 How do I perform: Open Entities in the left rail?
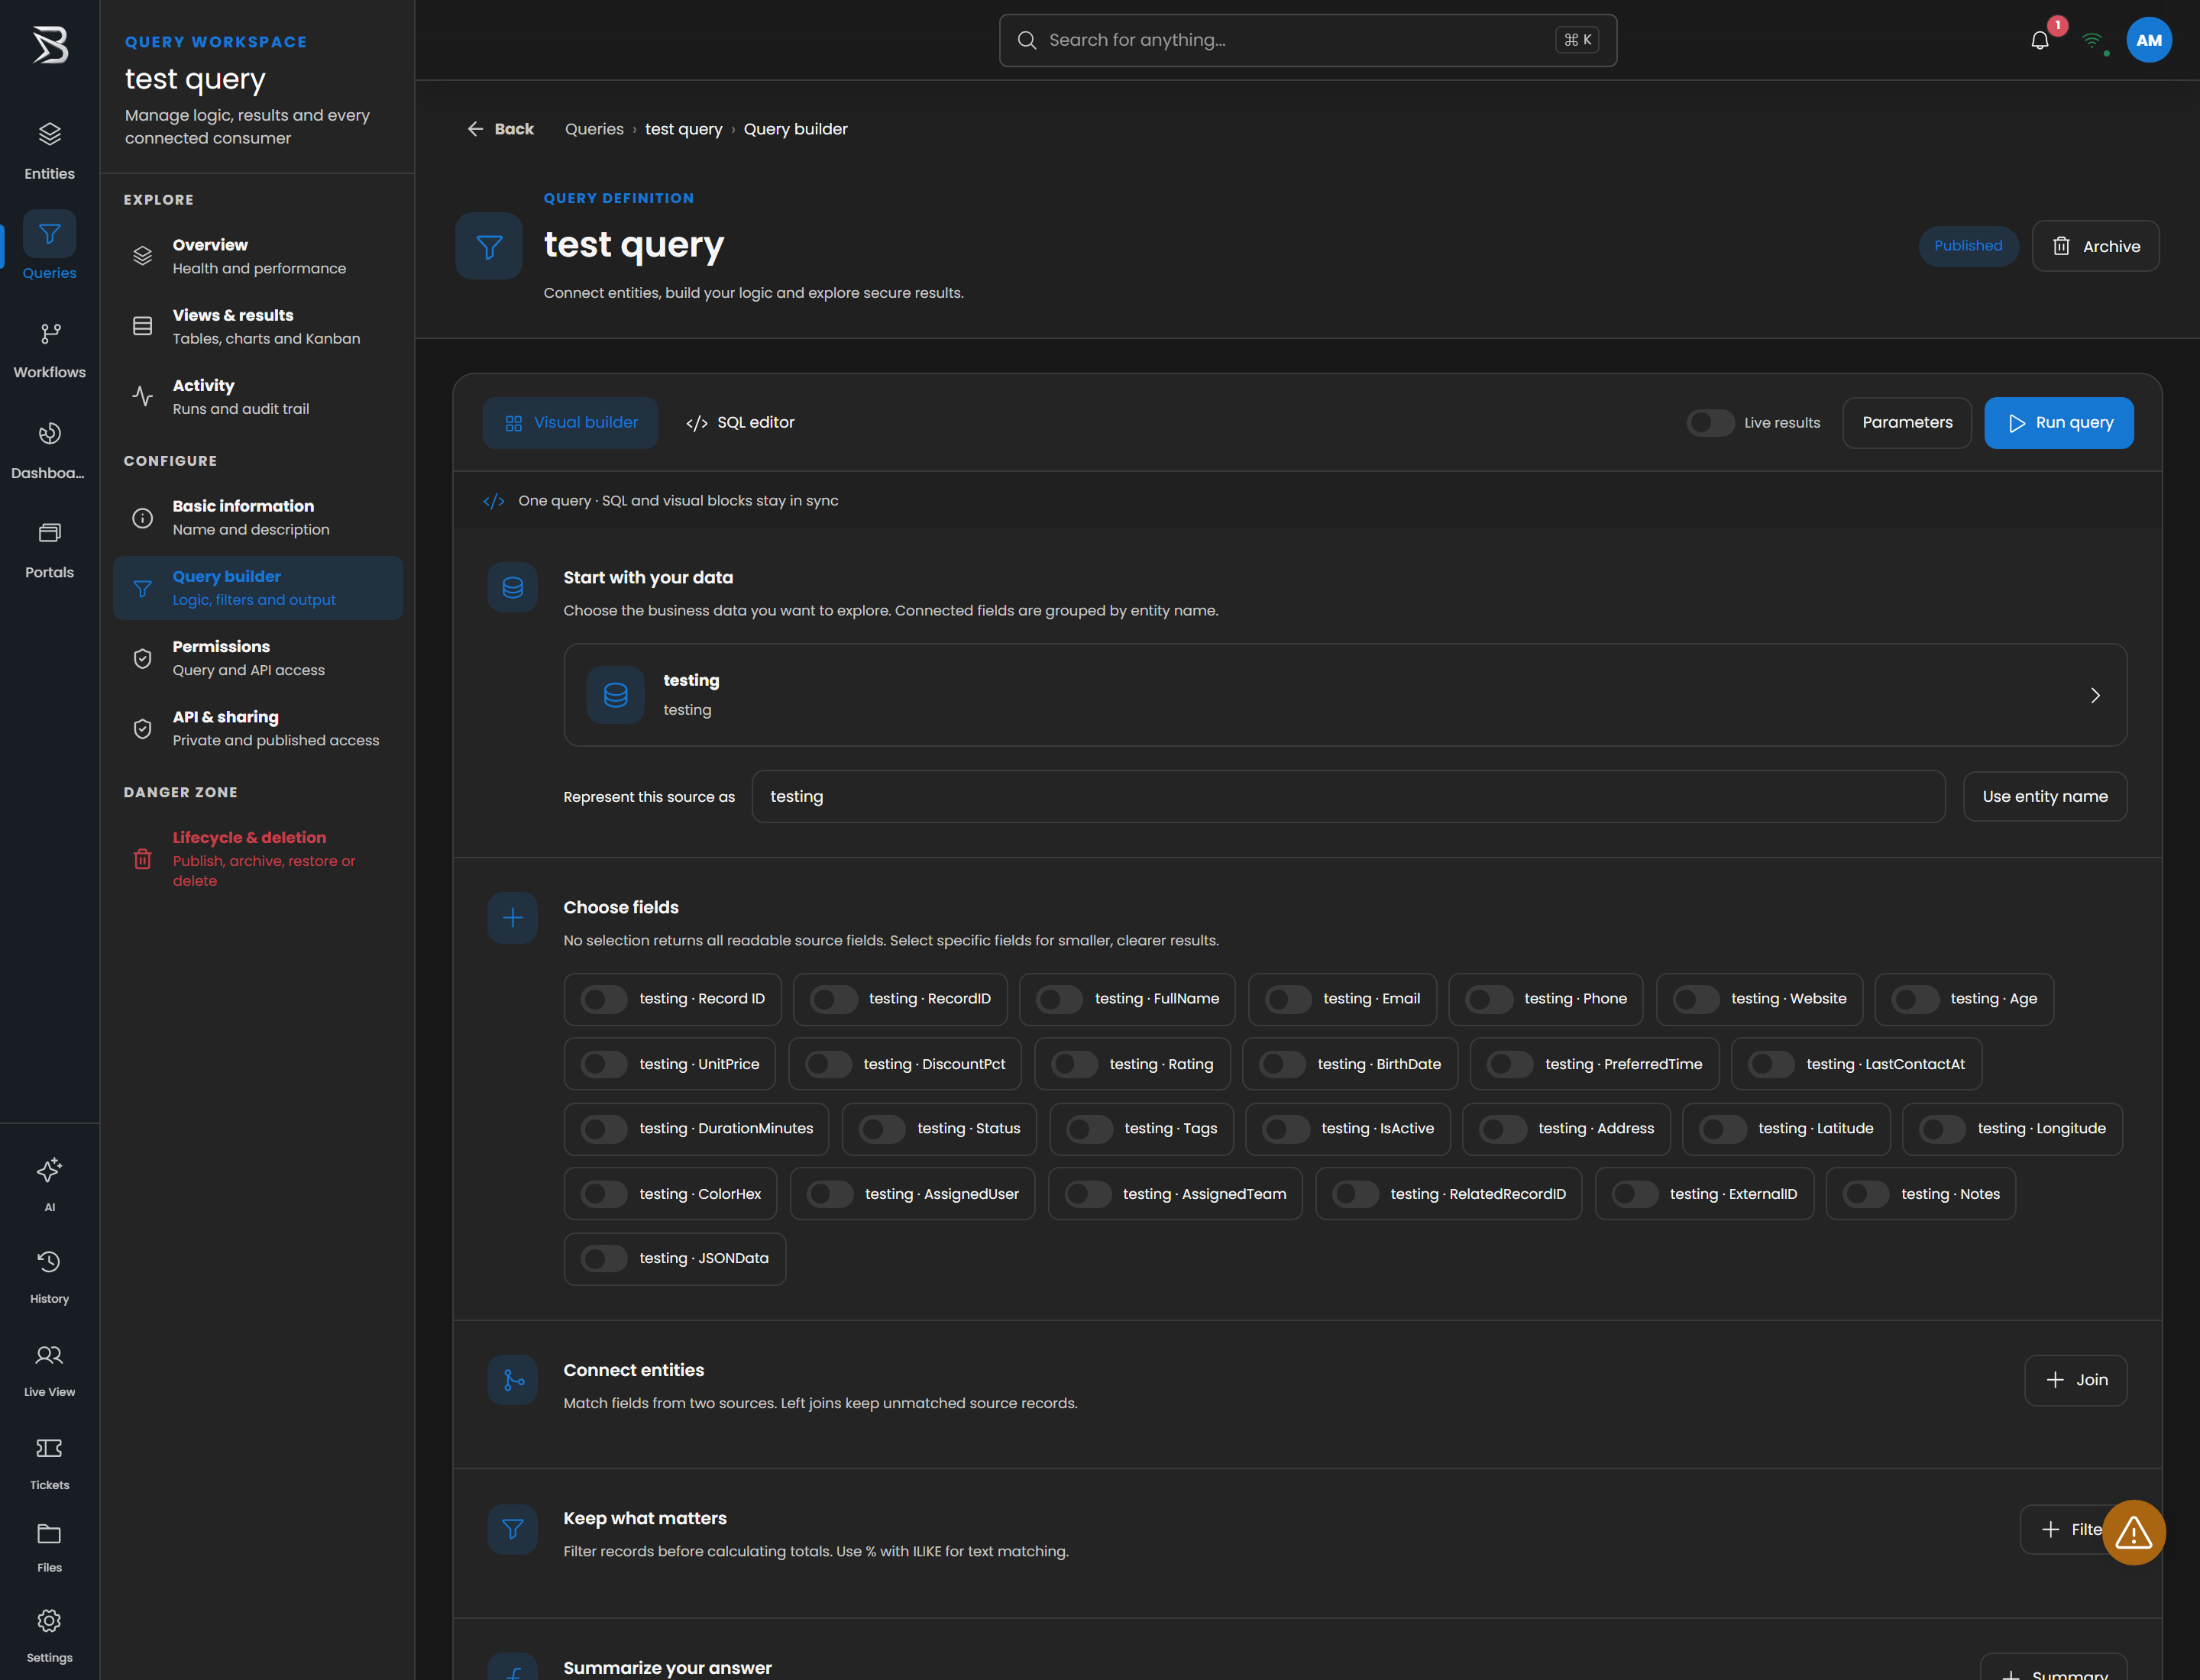pos(49,151)
